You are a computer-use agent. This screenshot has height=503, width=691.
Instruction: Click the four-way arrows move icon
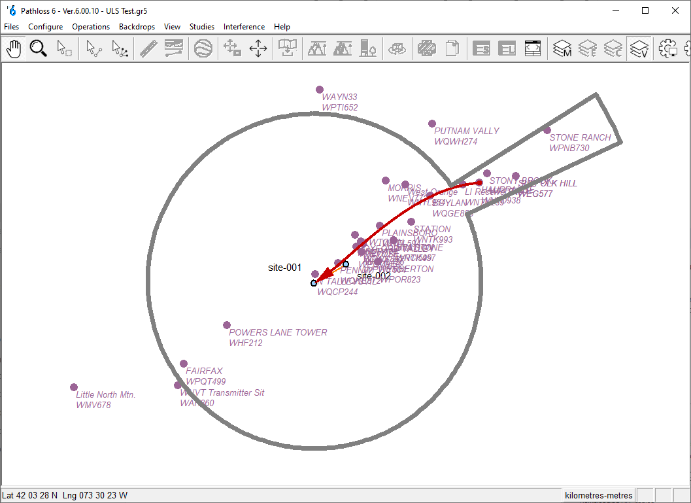[258, 48]
